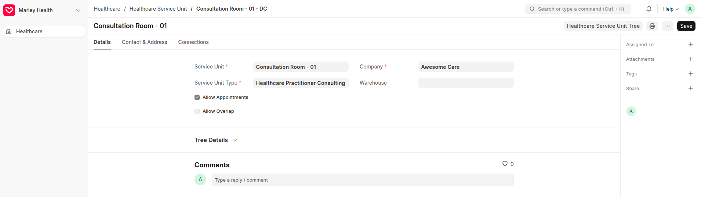Image resolution: width=701 pixels, height=197 pixels.
Task: Open Healthcare Service Unit Tree
Action: click(603, 26)
